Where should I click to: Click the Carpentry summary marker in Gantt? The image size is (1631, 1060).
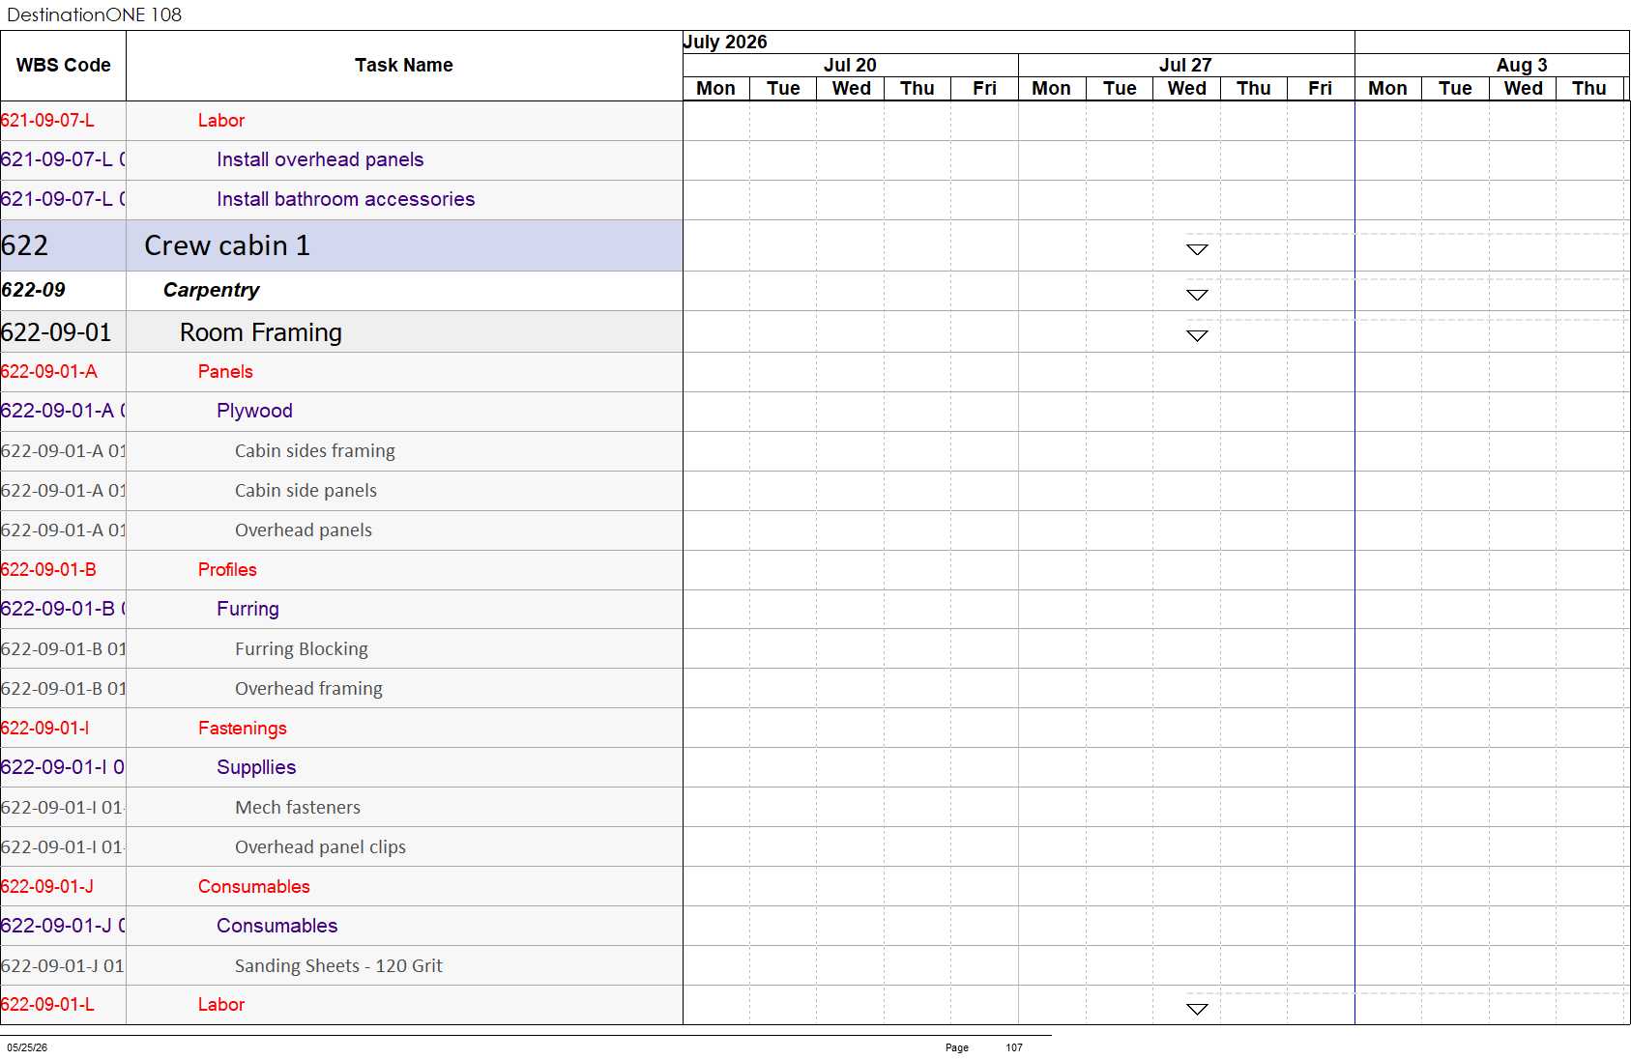pos(1197,295)
